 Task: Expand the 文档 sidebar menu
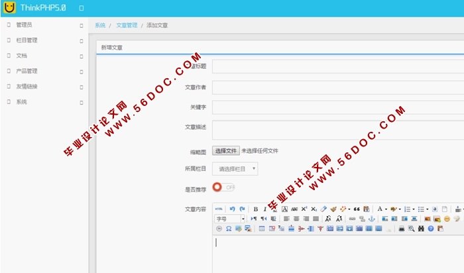pos(44,56)
